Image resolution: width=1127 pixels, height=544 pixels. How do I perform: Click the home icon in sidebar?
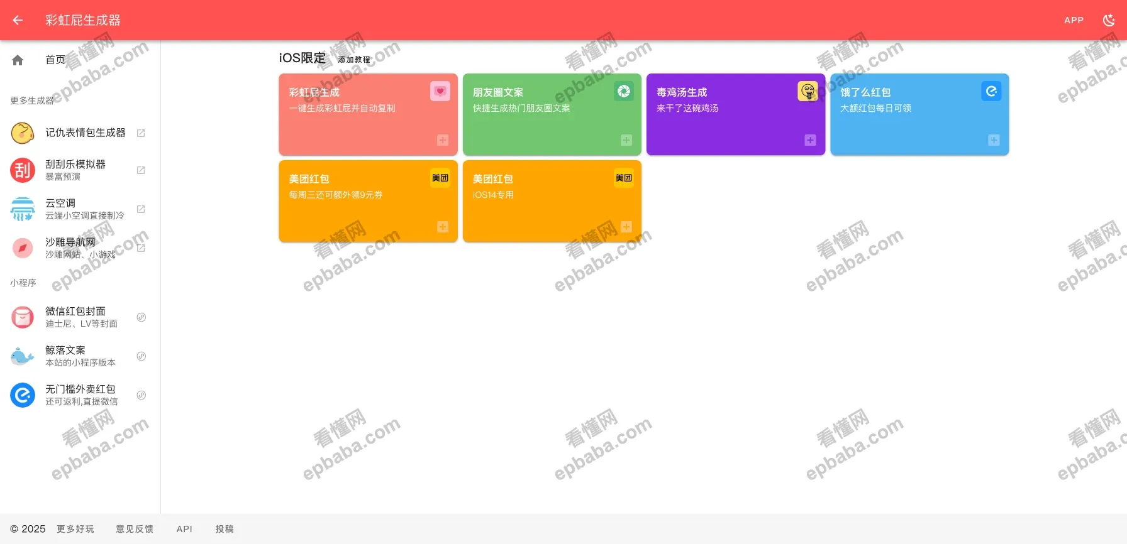point(18,60)
